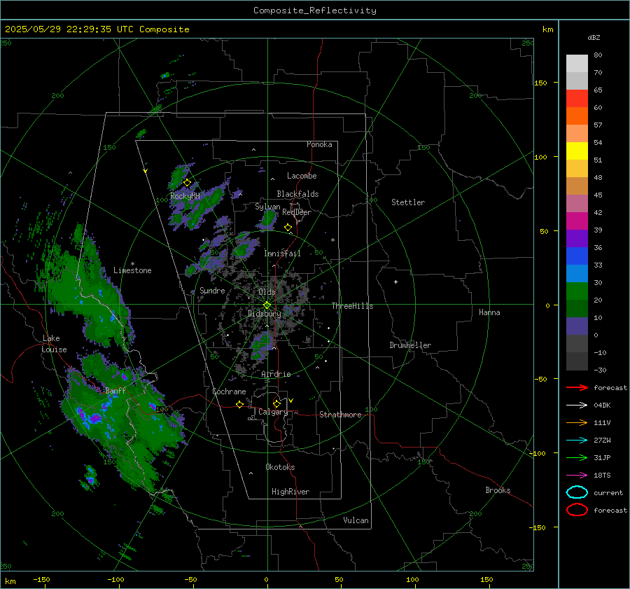This screenshot has height=589, width=630.
Task: Click the yellow diamond marker below Cochrane
Action: pos(239,404)
